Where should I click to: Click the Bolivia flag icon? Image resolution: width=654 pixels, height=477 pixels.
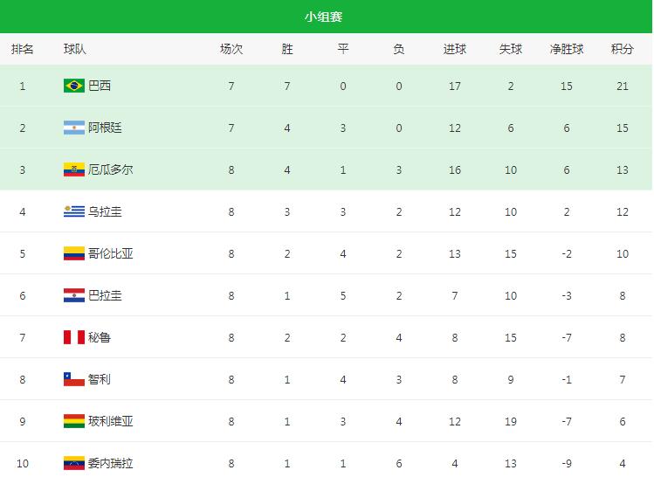[x=74, y=421]
